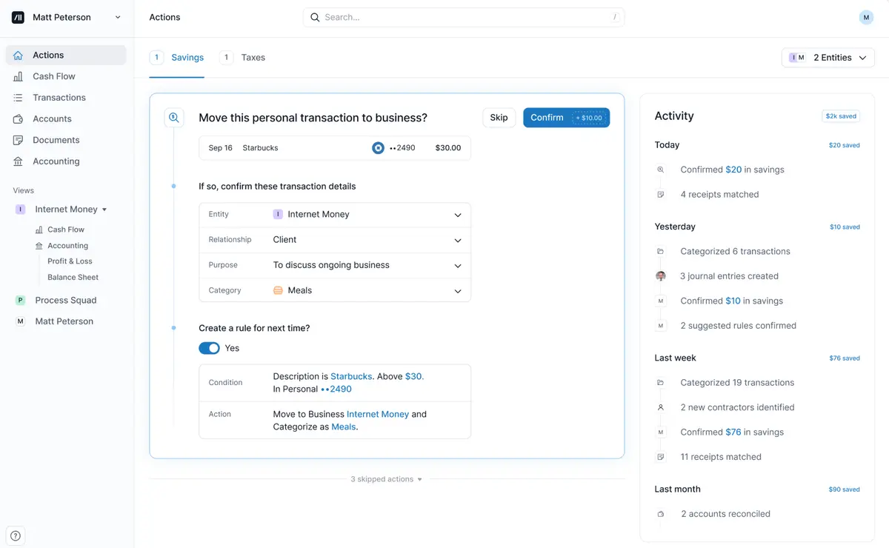
Task: Click the Search input field
Action: click(x=464, y=17)
